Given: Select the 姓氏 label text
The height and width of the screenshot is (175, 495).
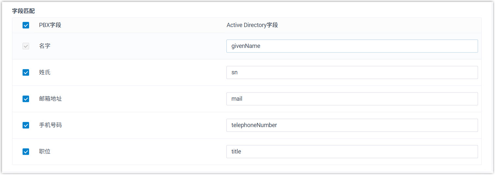Looking at the screenshot, I should [45, 72].
